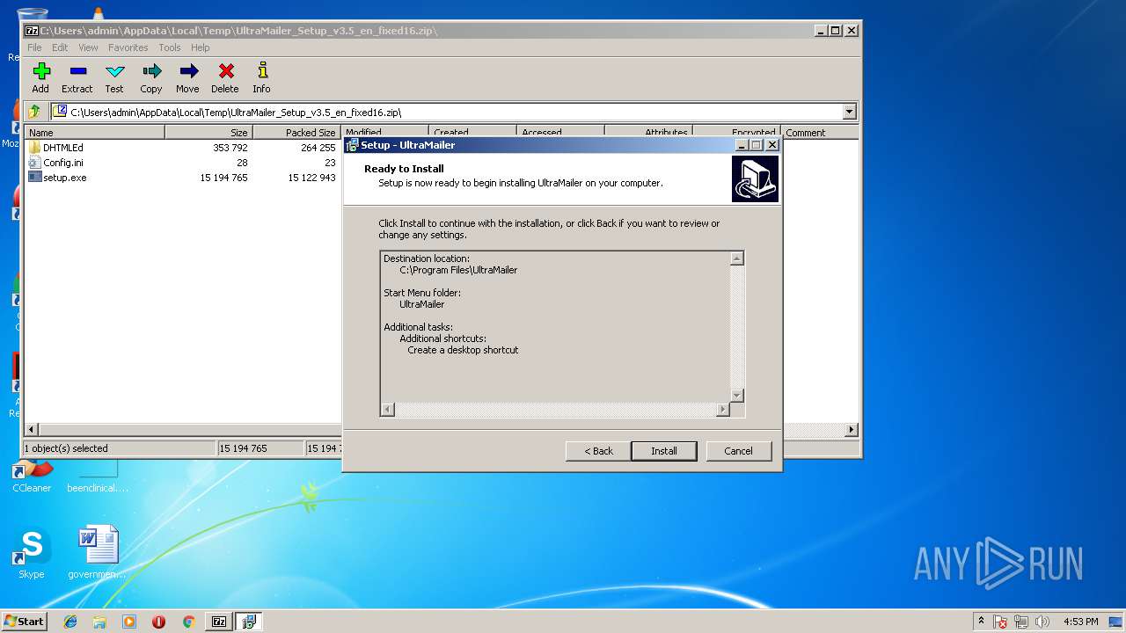This screenshot has height=633, width=1126.
Task: Minimize the UltraMailer setup window
Action: (x=742, y=145)
